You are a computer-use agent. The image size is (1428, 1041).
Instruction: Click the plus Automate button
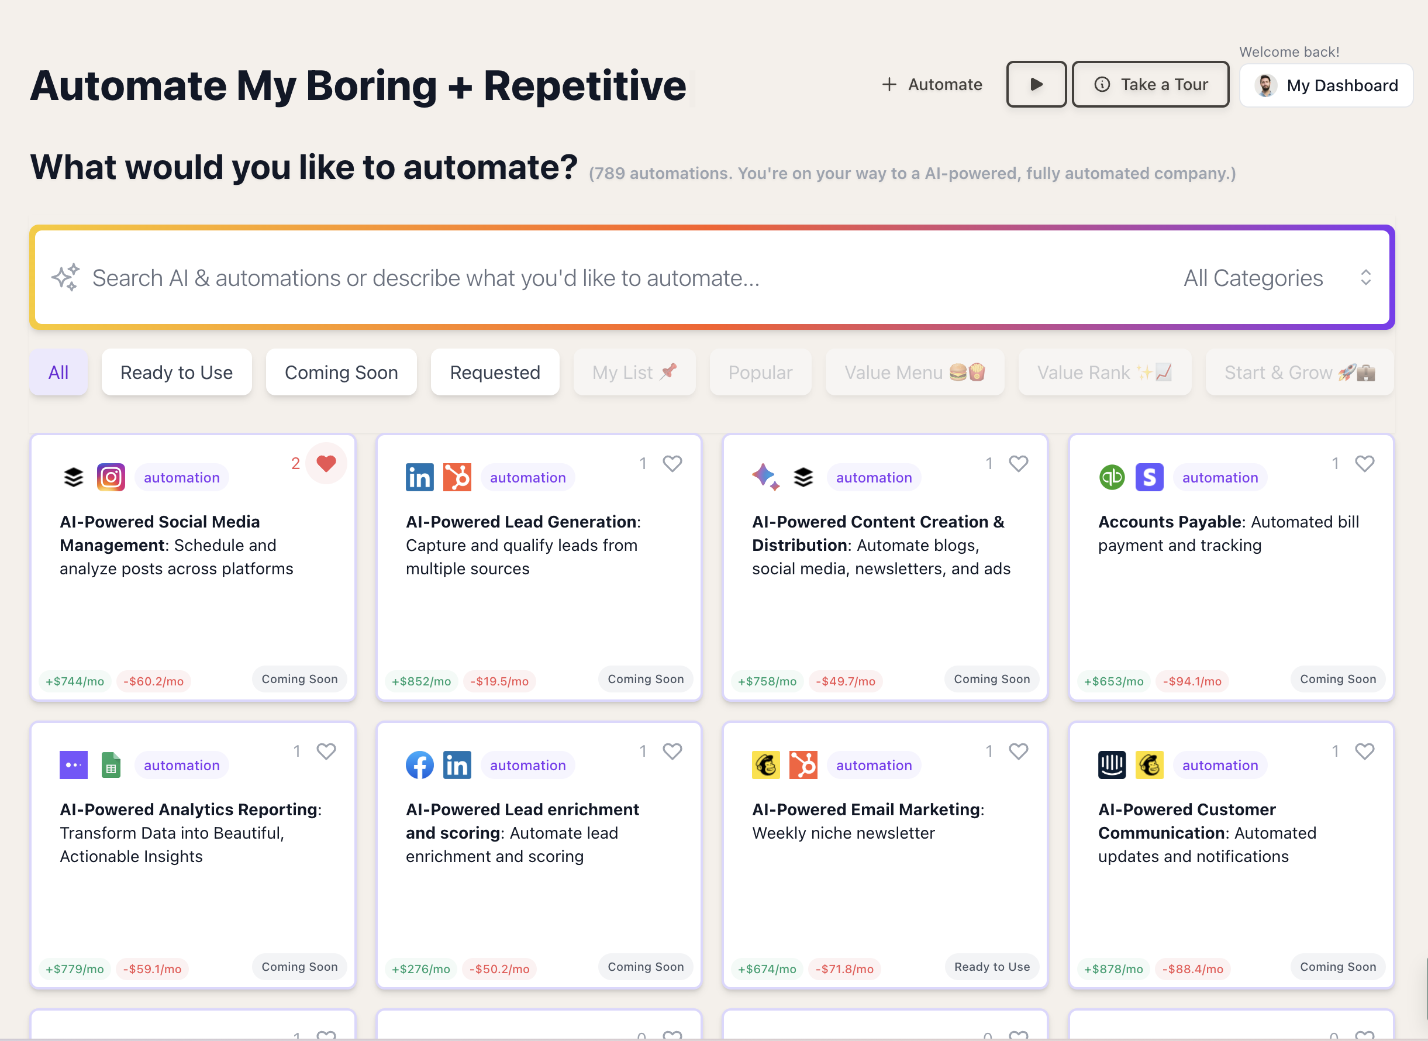pos(932,84)
